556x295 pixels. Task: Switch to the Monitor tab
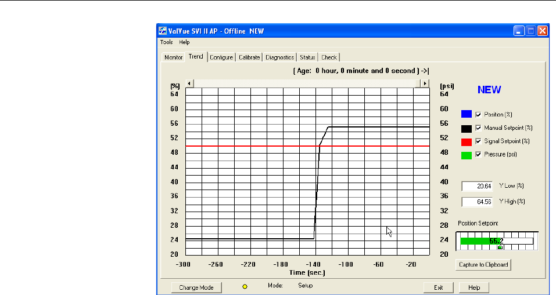(173, 57)
